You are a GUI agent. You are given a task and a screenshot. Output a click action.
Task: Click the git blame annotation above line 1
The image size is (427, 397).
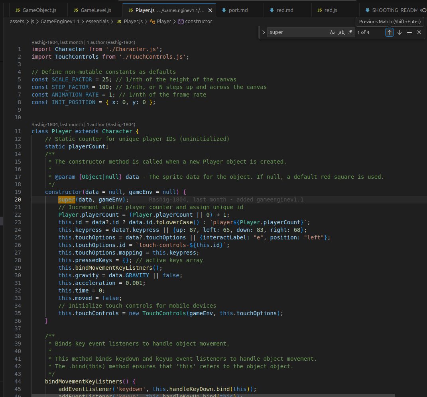coord(83,42)
